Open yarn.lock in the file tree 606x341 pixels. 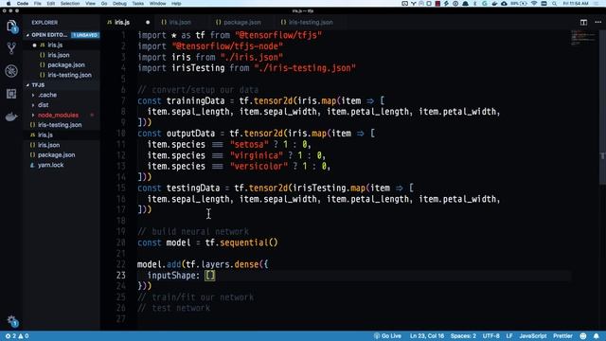click(x=50, y=165)
